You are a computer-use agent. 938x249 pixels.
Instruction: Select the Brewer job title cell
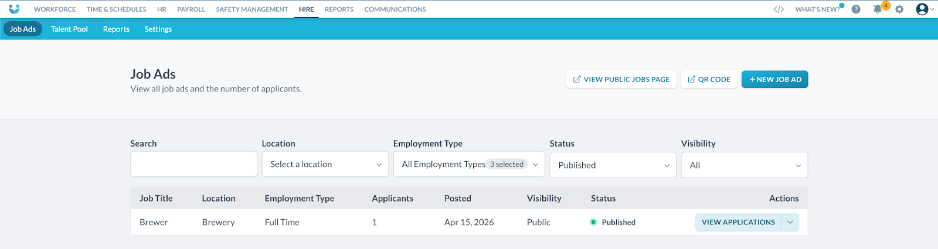coord(154,222)
